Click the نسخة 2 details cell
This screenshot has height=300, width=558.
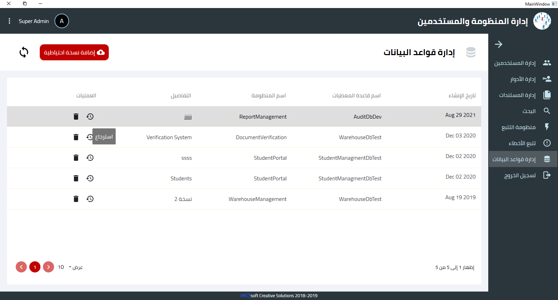[183, 199]
